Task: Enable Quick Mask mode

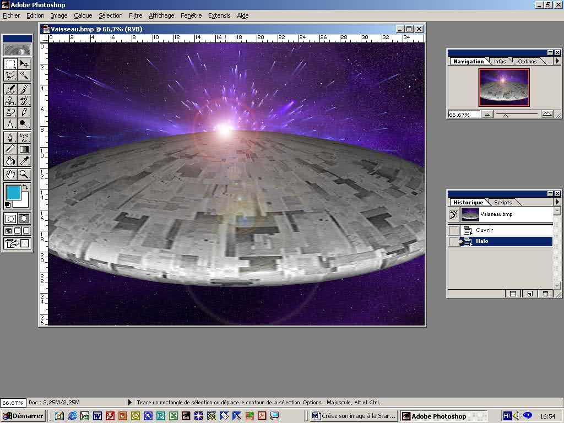Action: 24,218
